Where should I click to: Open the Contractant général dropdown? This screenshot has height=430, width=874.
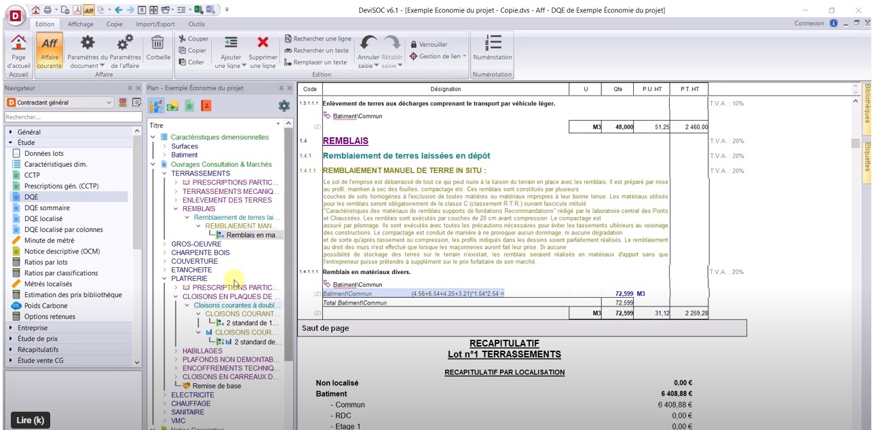109,102
